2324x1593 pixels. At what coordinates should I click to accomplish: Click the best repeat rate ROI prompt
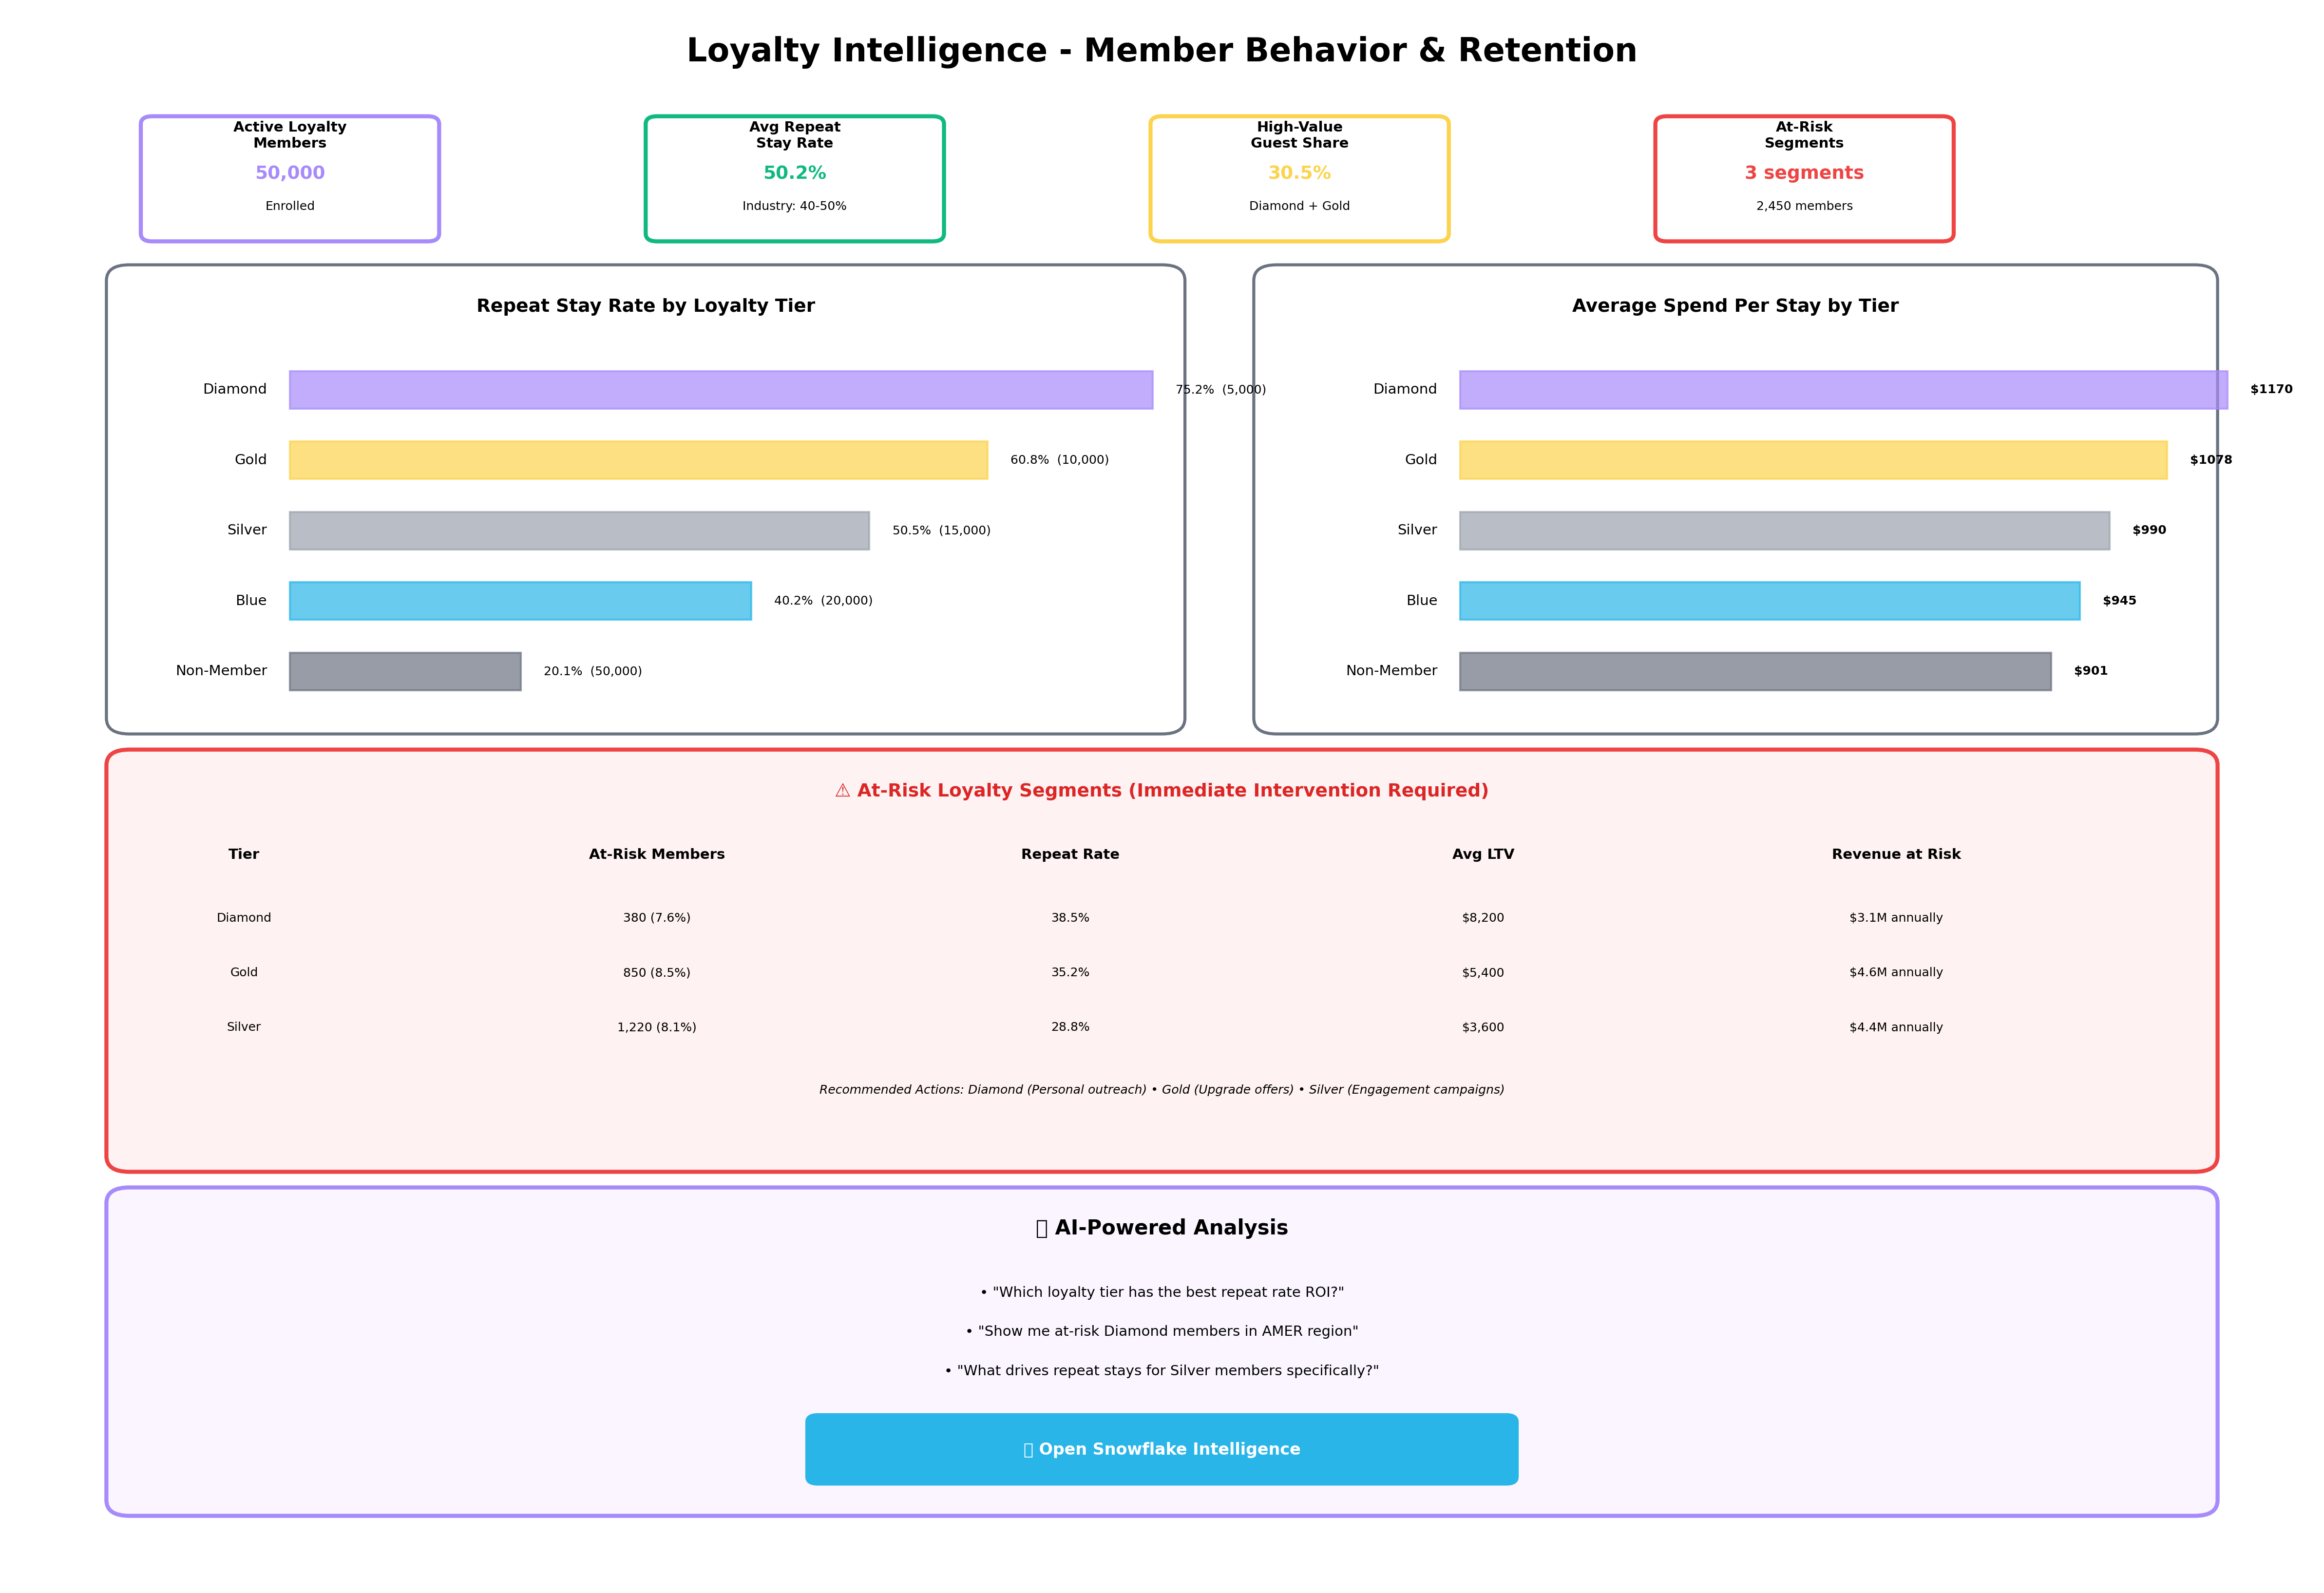(1161, 1292)
